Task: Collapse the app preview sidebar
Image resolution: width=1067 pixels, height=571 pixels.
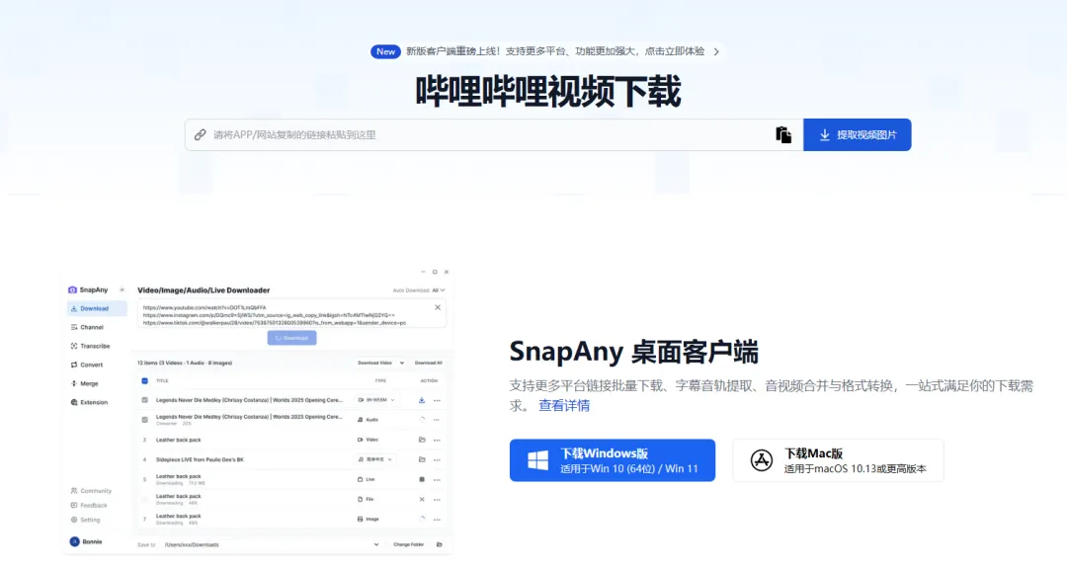Action: pyautogui.click(x=122, y=289)
